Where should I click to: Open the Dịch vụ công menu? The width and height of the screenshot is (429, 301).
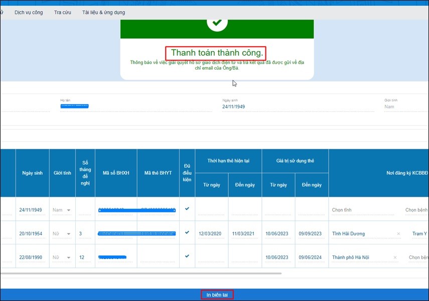(x=29, y=12)
